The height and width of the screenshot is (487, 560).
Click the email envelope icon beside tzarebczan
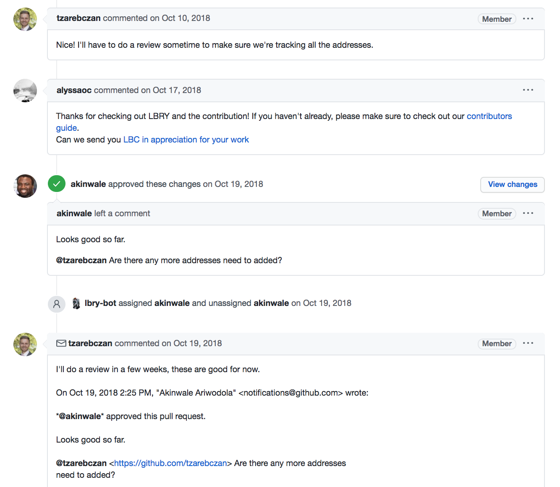[x=61, y=343]
